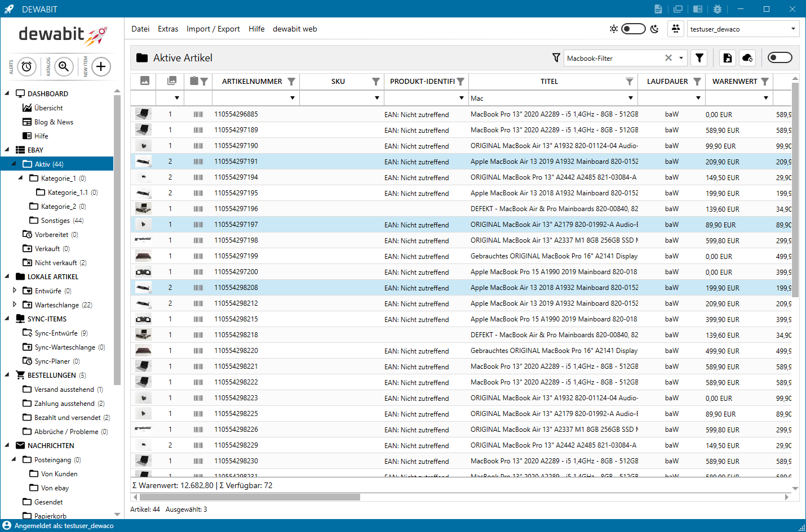Open the Katalog magnifier search icon

point(64,66)
